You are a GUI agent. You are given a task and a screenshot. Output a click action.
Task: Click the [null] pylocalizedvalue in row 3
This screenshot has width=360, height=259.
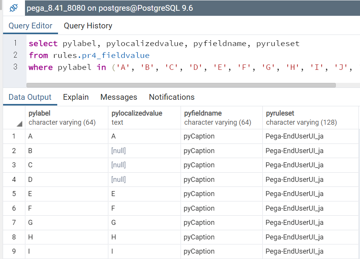coord(144,165)
